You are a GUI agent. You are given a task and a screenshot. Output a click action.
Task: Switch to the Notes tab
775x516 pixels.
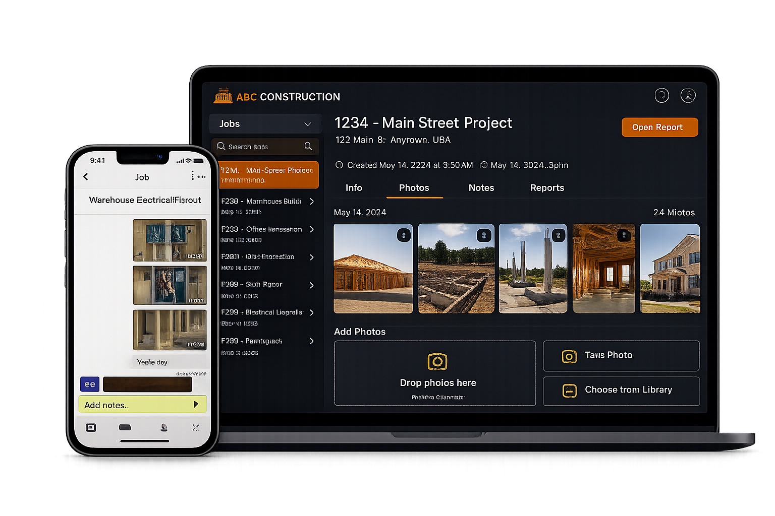(x=481, y=187)
